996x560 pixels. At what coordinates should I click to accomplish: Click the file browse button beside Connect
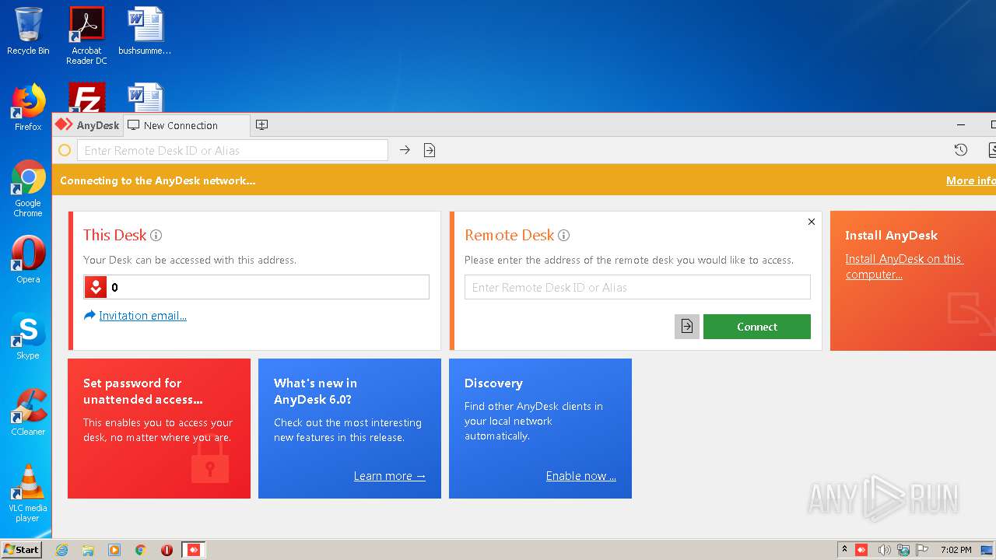point(687,327)
